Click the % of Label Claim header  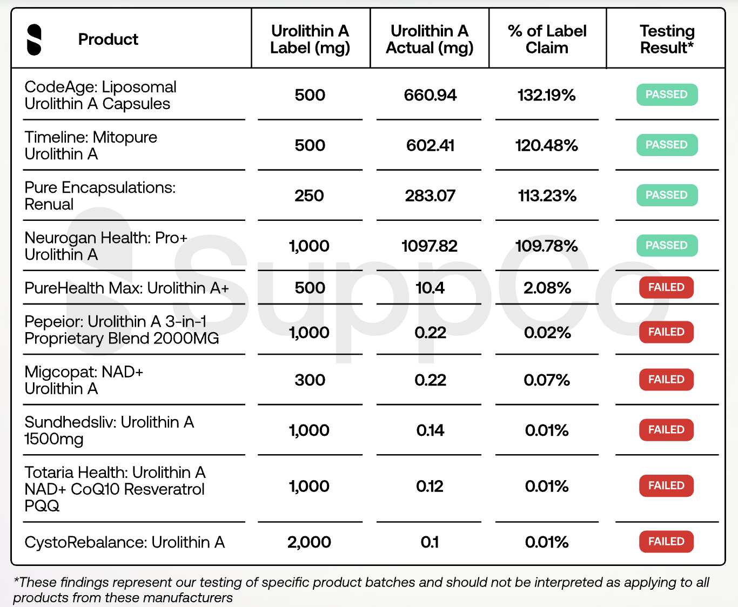tap(547, 39)
